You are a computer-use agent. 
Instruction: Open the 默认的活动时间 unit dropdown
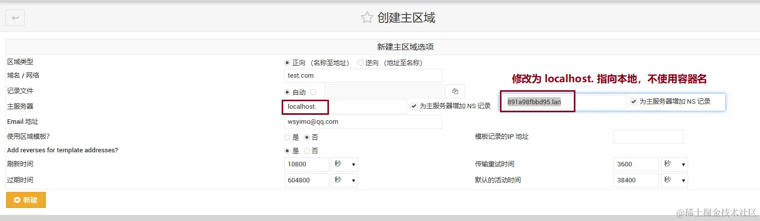(x=674, y=180)
